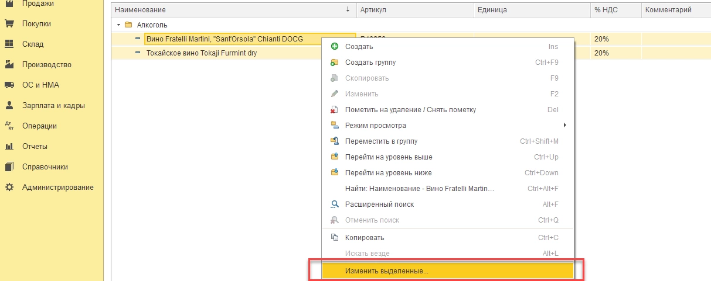Click Пометить на удаление / Снять пометку

coord(410,110)
